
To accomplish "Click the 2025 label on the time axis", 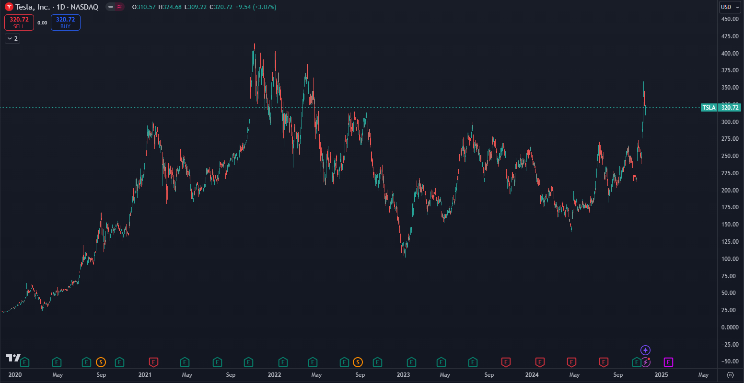I will tap(661, 375).
